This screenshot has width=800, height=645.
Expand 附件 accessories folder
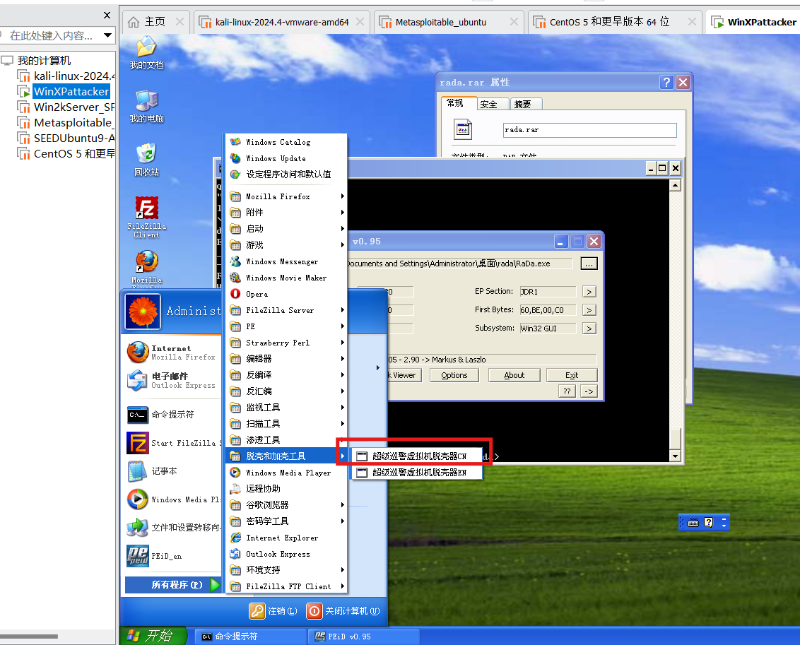(286, 213)
